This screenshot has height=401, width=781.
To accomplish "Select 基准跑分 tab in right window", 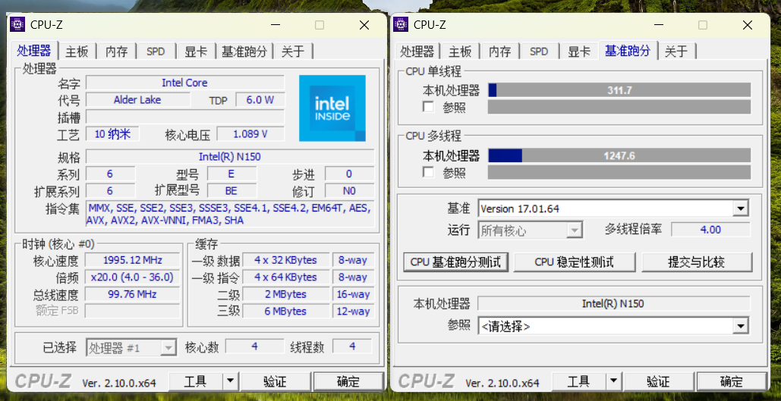I will pos(628,50).
